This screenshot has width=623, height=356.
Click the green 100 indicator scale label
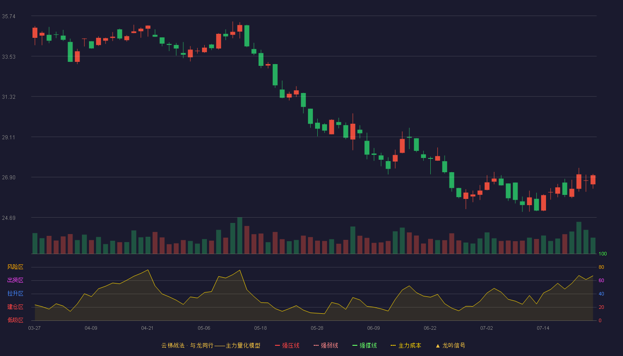click(x=603, y=254)
